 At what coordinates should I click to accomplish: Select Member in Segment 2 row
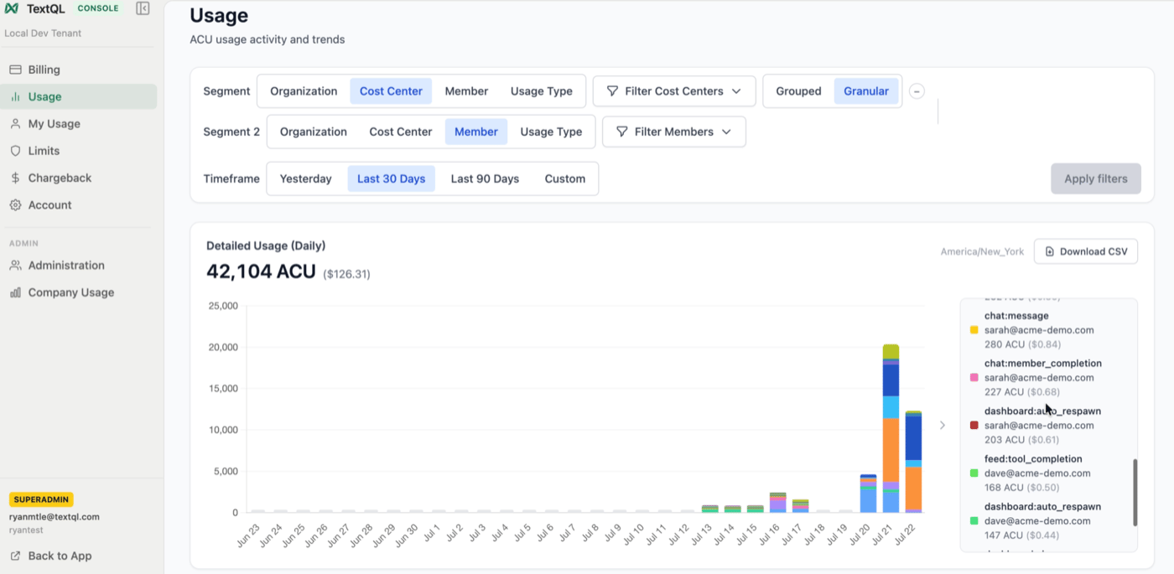pos(476,132)
